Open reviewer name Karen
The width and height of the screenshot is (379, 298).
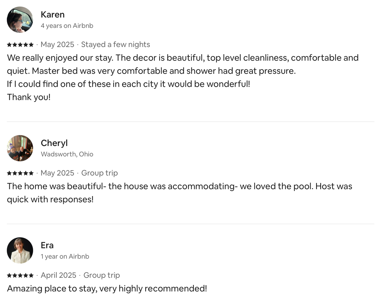[x=53, y=14]
